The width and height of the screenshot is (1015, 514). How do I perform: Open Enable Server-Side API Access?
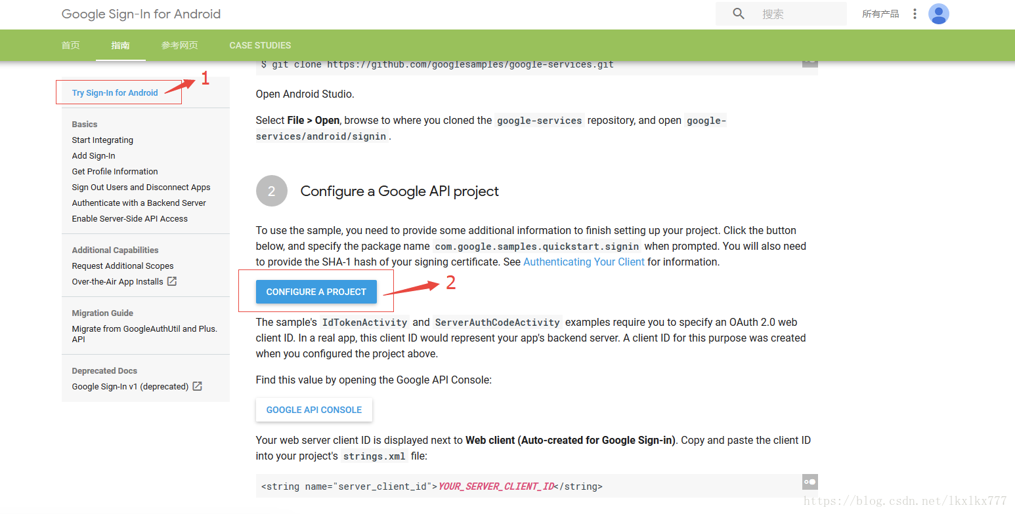pos(130,218)
